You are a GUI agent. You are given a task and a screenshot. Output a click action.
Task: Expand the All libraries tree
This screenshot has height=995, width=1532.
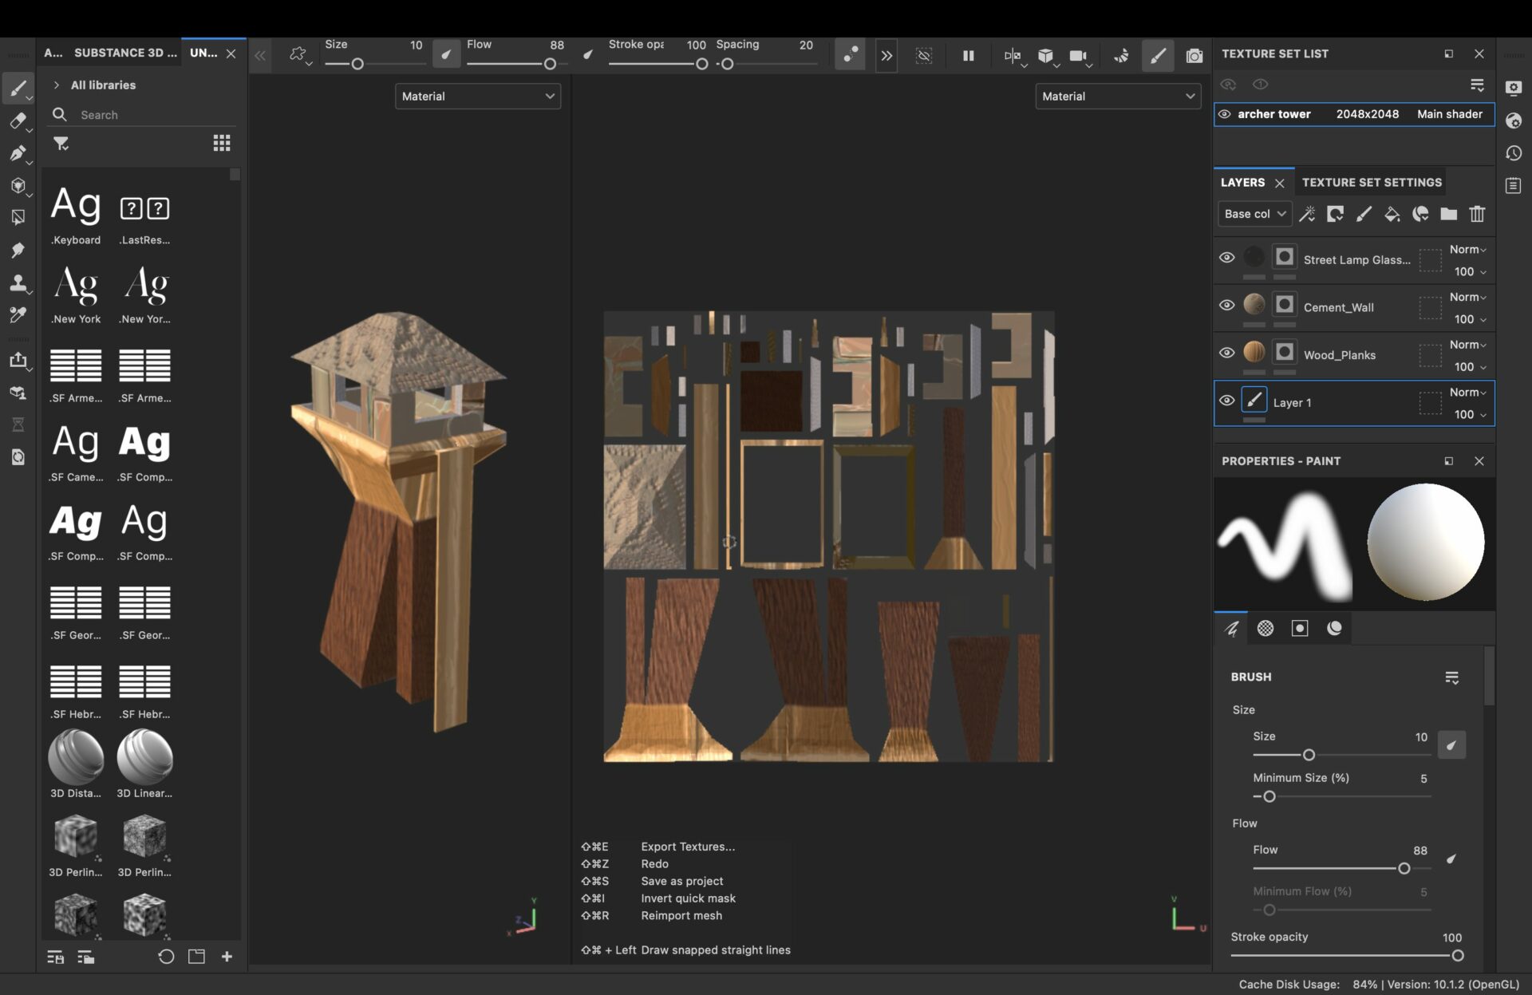coord(57,85)
